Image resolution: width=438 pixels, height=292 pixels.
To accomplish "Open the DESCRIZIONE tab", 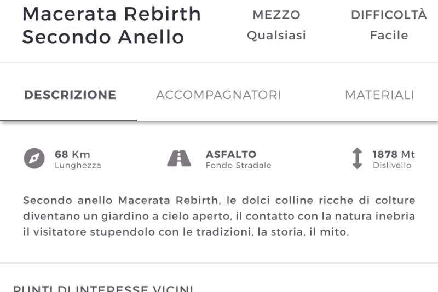I will [70, 95].
